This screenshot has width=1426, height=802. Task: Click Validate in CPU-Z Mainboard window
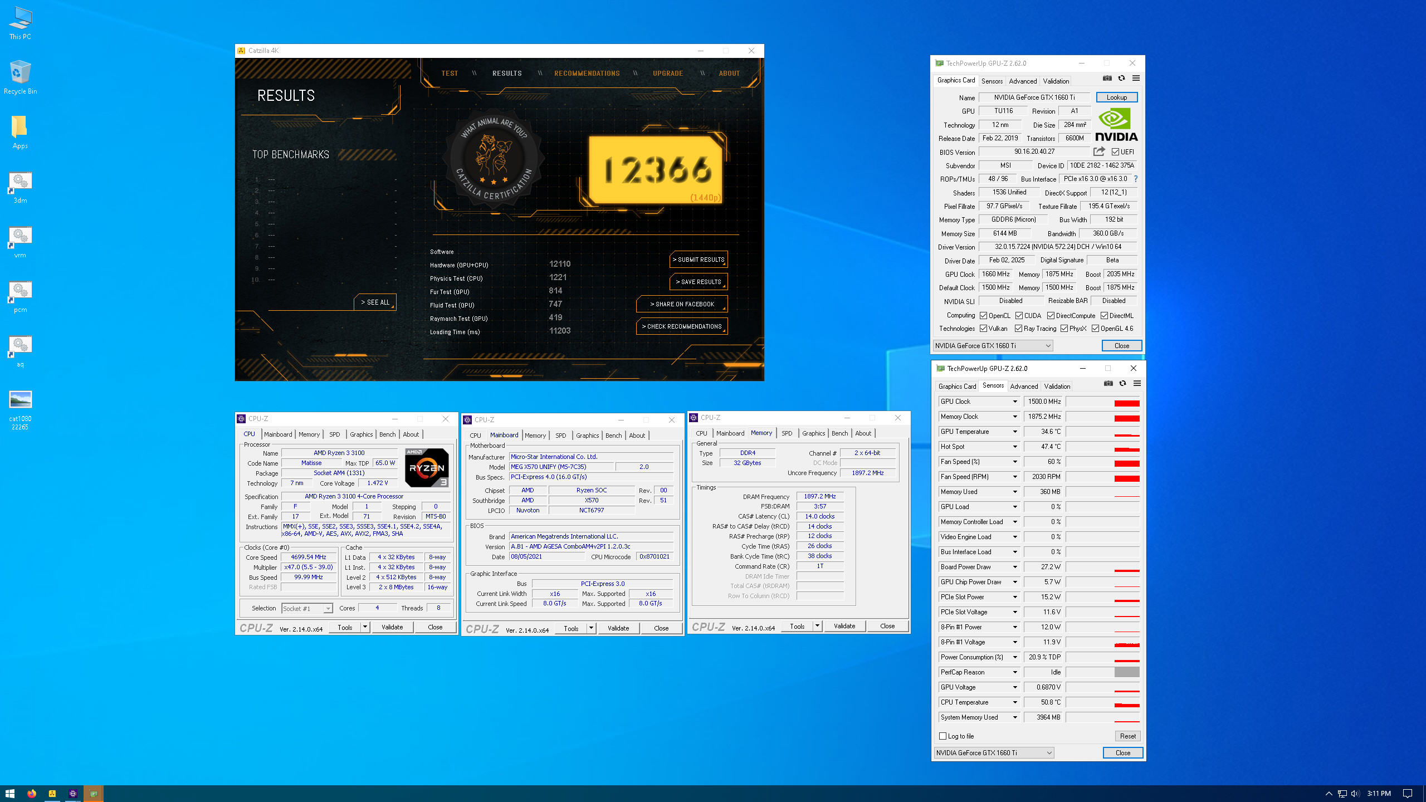coord(618,628)
